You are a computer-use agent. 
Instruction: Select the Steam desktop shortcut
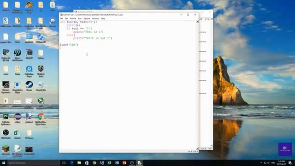29,86
